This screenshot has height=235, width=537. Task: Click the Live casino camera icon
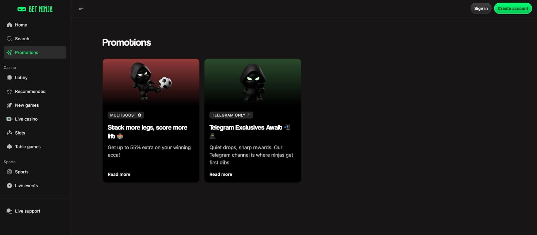point(9,119)
